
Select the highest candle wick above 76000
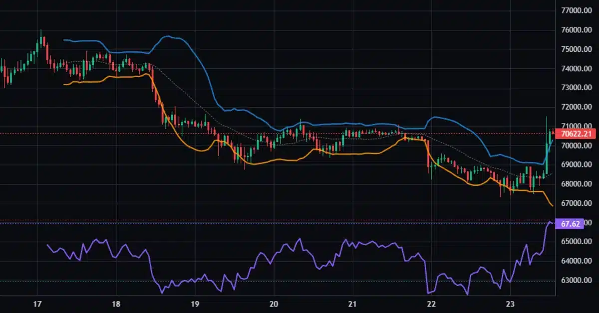pos(40,31)
